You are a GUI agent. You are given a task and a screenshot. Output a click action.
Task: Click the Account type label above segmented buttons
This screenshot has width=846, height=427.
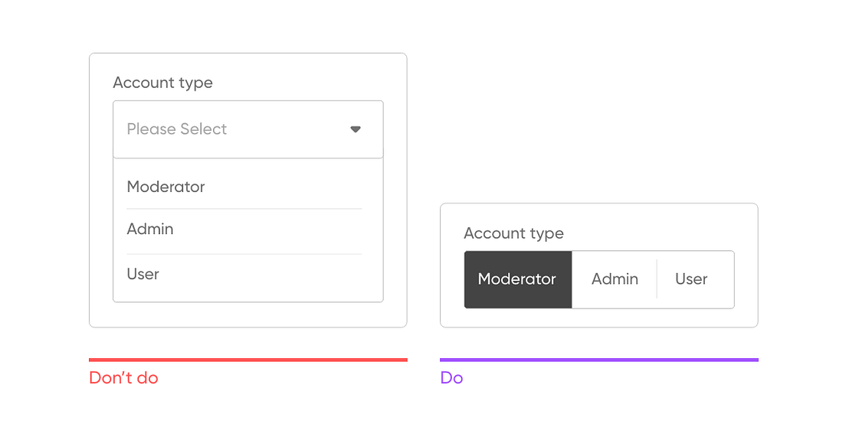513,233
